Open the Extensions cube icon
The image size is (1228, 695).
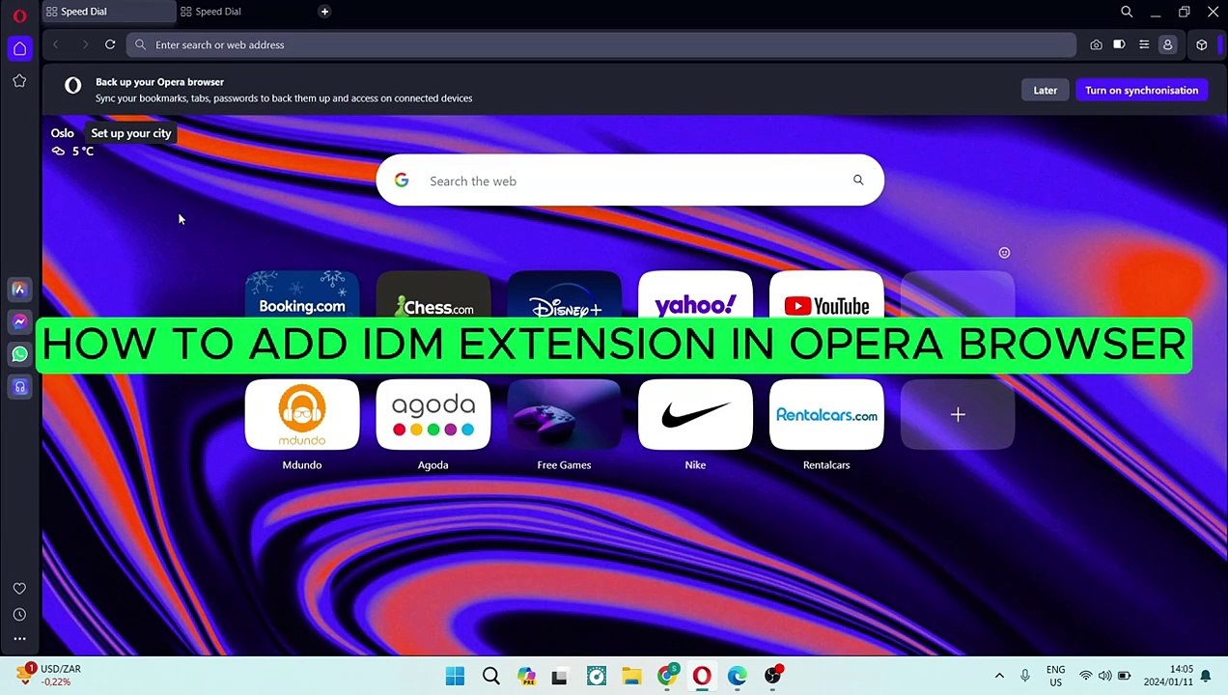(1202, 44)
